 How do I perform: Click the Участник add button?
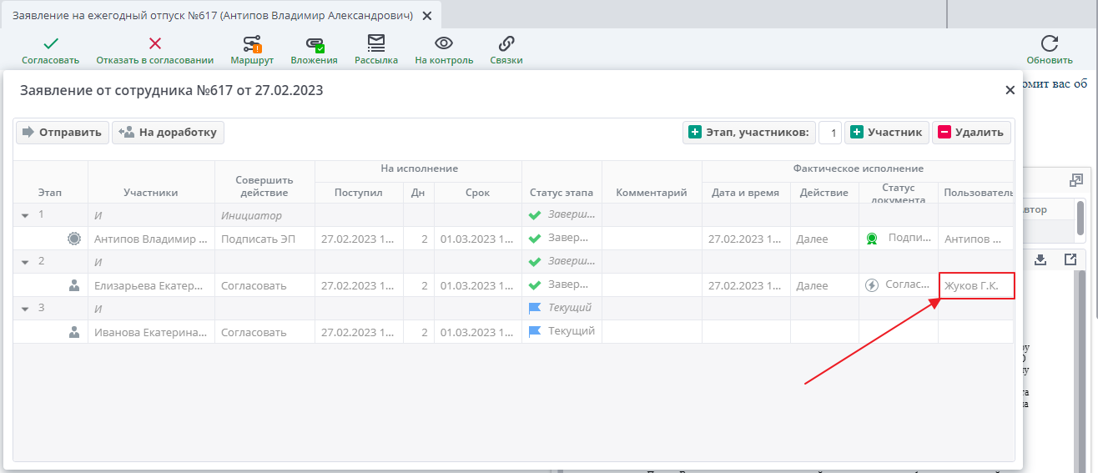coord(887,132)
